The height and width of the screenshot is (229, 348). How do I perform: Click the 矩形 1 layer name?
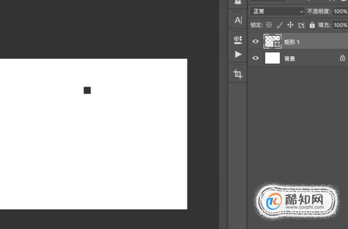(292, 42)
